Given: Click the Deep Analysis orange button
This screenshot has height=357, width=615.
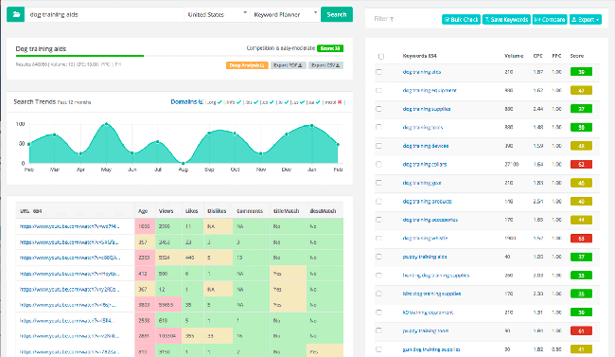Looking at the screenshot, I should coord(247,65).
